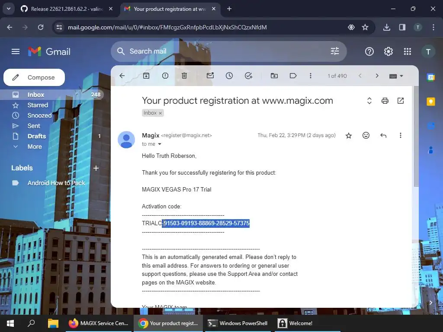Go back to inbox arrow

[x=122, y=76]
